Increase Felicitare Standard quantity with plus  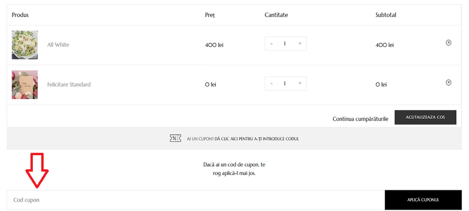click(300, 83)
